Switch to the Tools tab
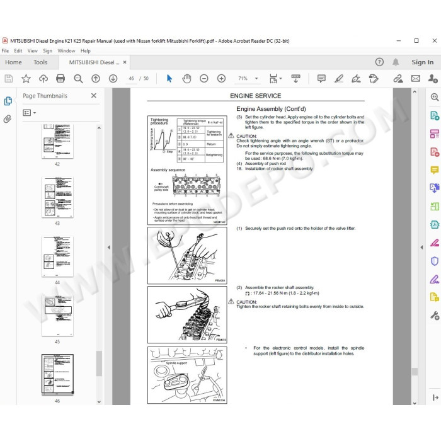 click(x=40, y=62)
